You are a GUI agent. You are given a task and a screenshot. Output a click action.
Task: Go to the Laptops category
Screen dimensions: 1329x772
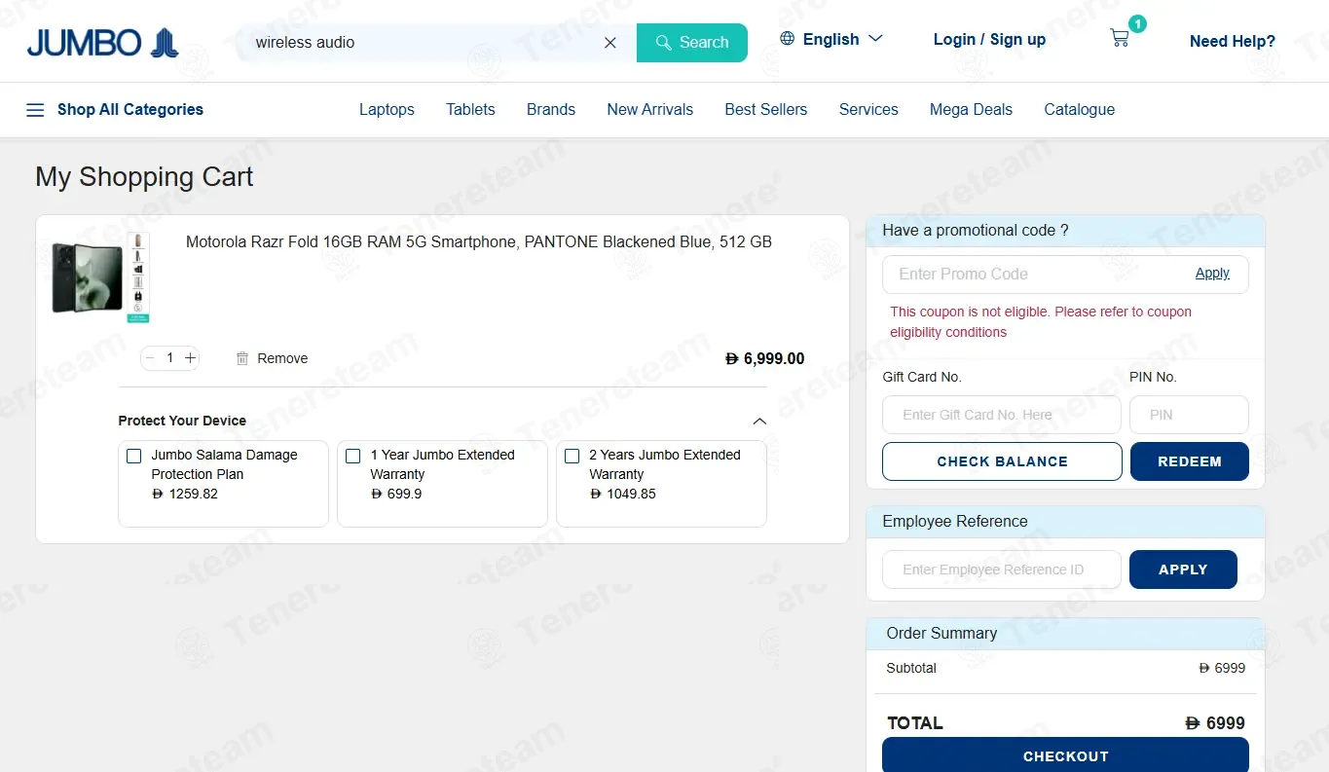click(387, 110)
